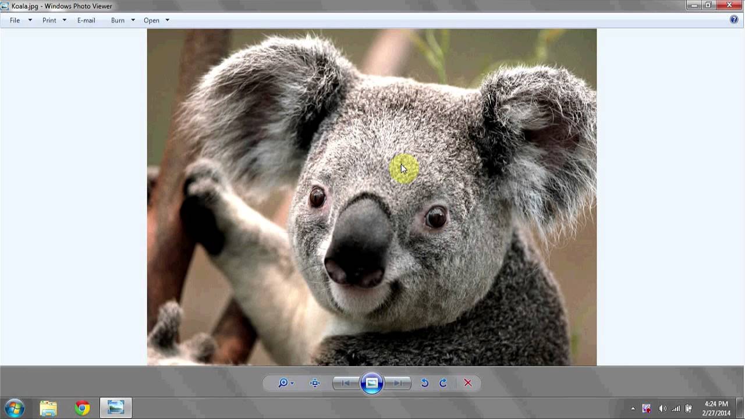745x419 pixels.
Task: Click the Koala photo
Action: click(x=371, y=197)
